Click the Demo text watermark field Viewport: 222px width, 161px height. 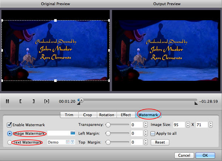point(61,142)
